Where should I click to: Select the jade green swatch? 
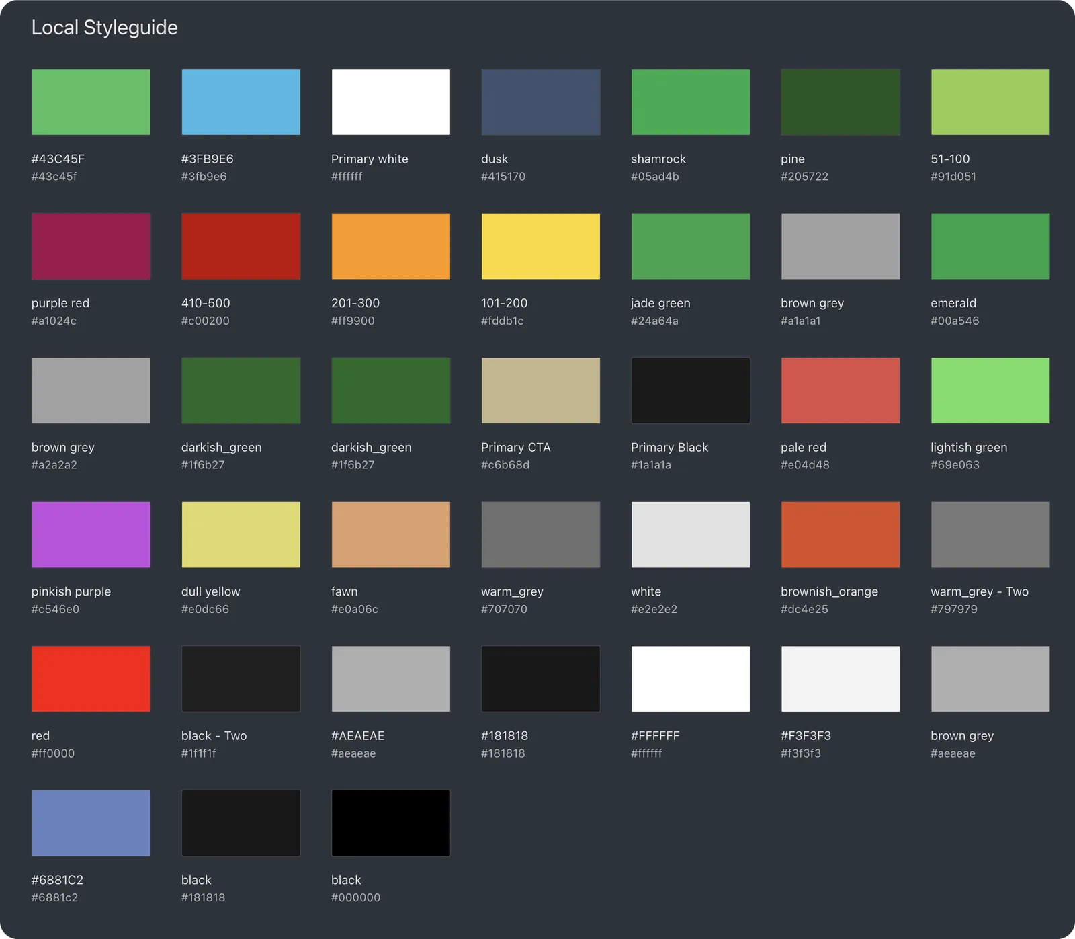[x=690, y=246]
